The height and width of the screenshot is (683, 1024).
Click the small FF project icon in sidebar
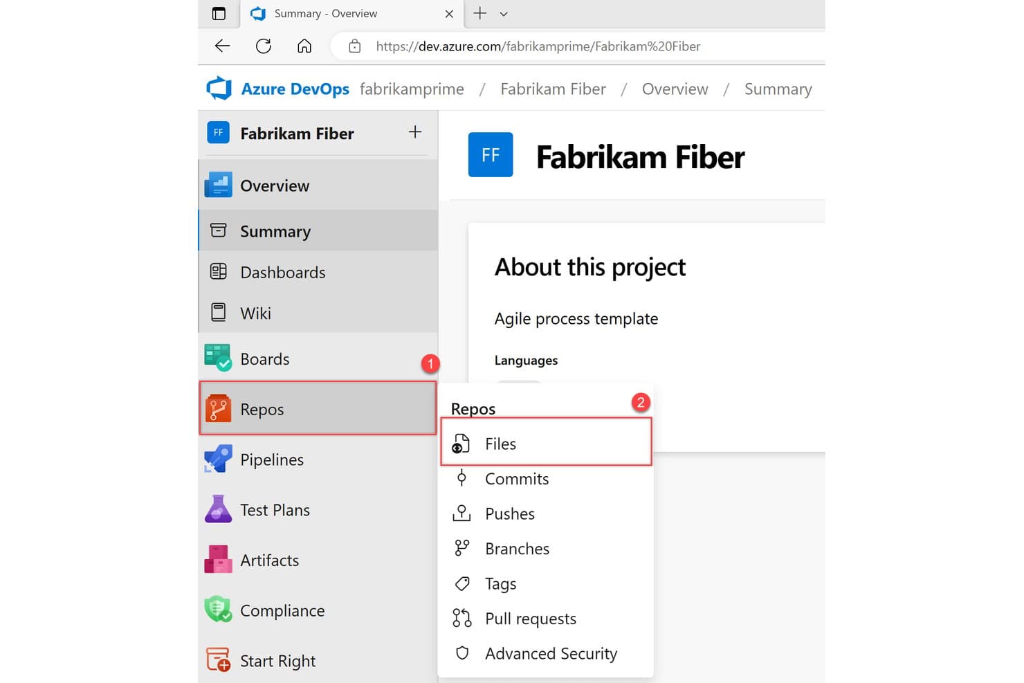point(218,132)
